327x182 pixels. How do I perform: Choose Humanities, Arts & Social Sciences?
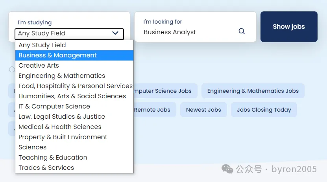72,96
